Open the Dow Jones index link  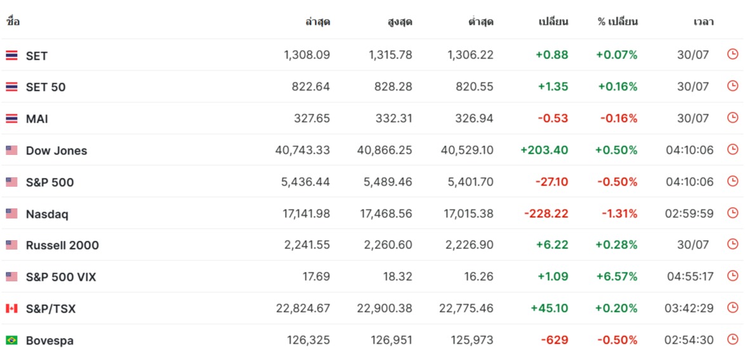tap(56, 151)
